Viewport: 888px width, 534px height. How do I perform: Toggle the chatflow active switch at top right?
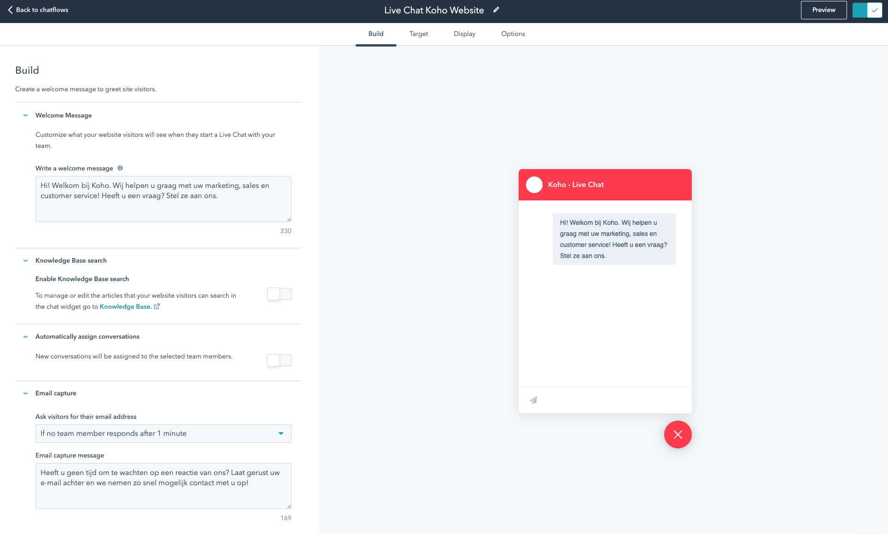(867, 10)
